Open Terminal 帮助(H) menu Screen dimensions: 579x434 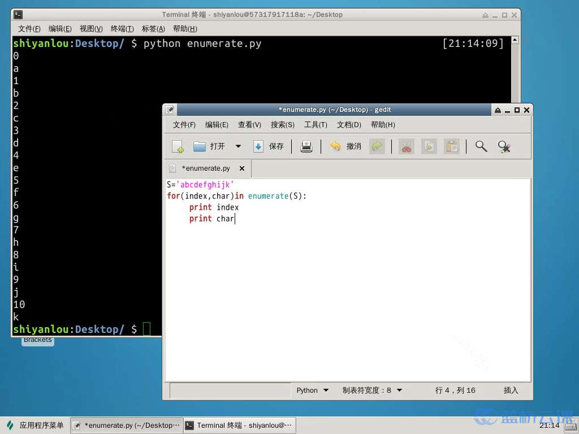tap(185, 29)
